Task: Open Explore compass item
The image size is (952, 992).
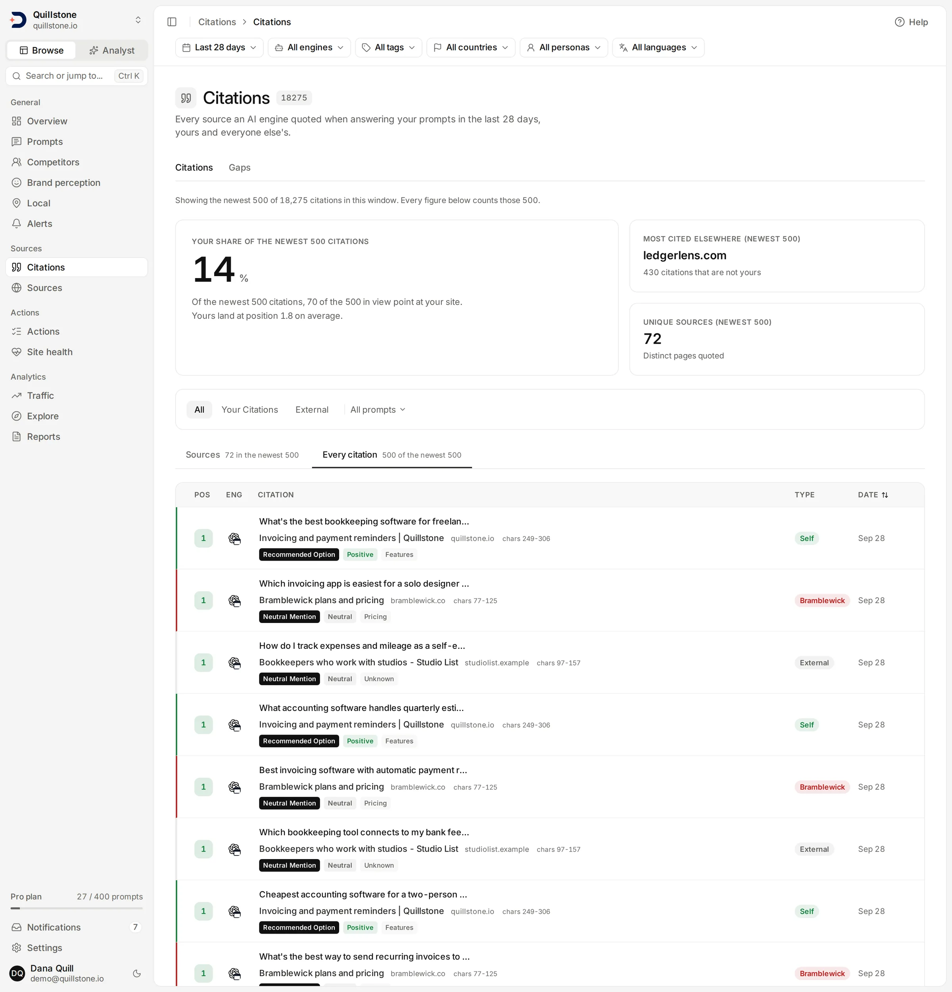Action: click(77, 417)
